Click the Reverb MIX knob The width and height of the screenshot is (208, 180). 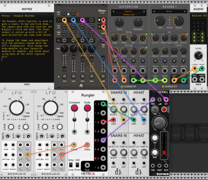coord(183,51)
